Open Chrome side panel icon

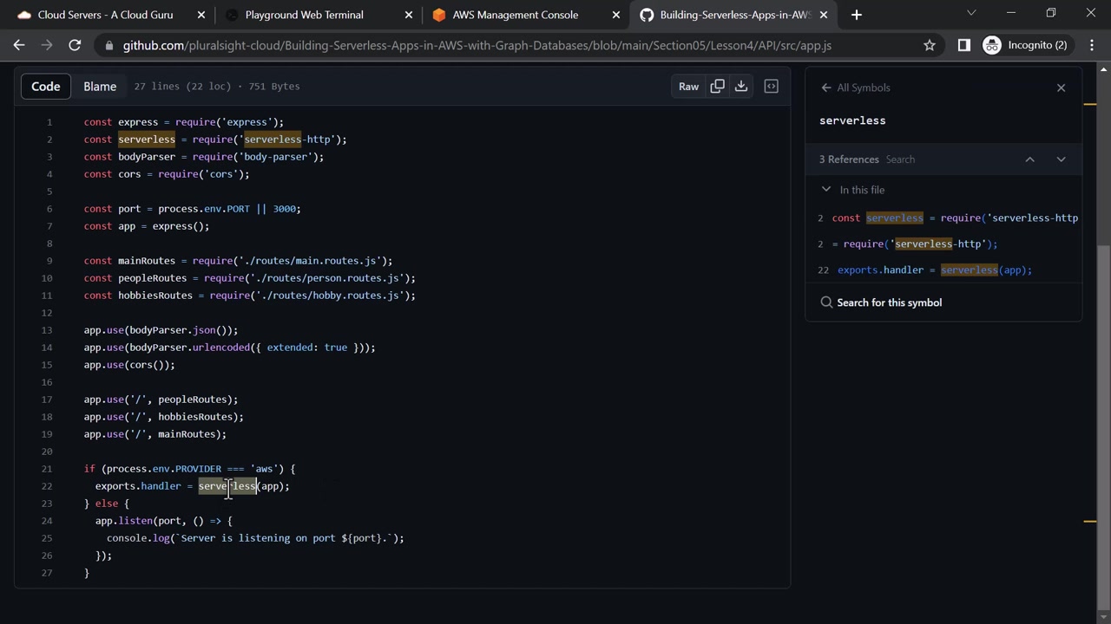pyautogui.click(x=963, y=45)
